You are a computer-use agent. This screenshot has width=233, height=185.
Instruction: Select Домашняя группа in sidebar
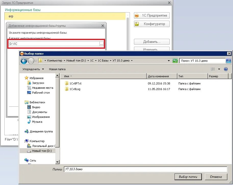(x=39, y=131)
